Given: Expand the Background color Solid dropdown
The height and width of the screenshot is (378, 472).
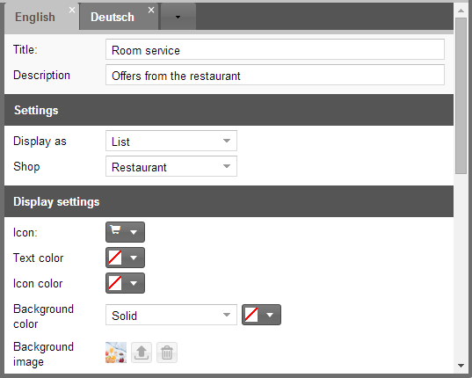Looking at the screenshot, I should click(x=171, y=315).
